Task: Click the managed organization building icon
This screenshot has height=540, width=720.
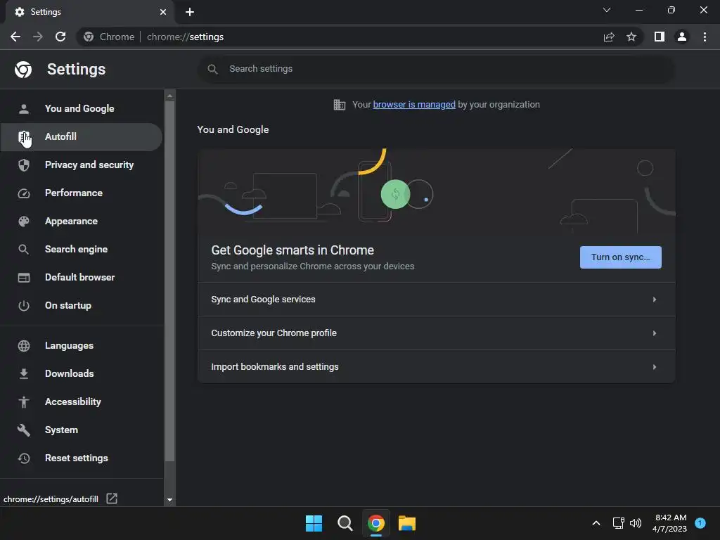Action: click(x=340, y=105)
